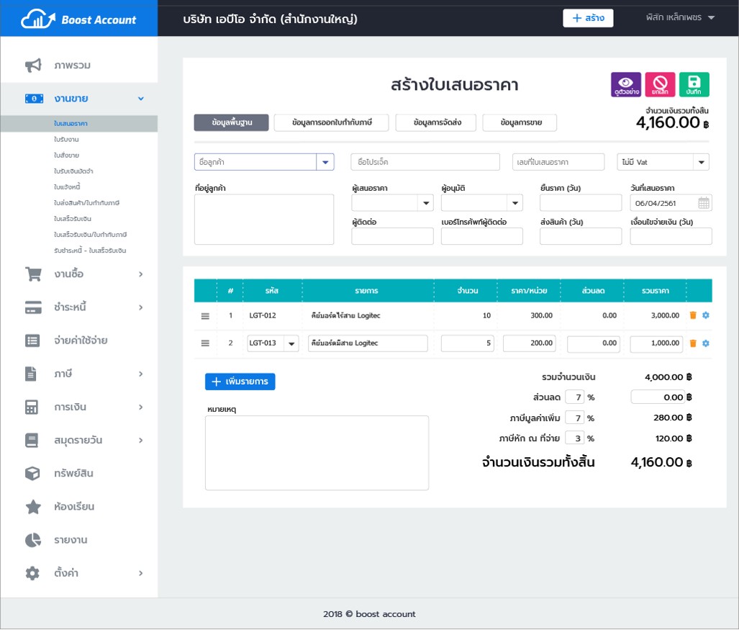Click the add item button

pyautogui.click(x=240, y=382)
